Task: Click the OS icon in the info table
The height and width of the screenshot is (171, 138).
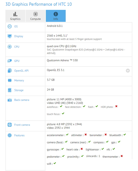Action: coord(10,26)
